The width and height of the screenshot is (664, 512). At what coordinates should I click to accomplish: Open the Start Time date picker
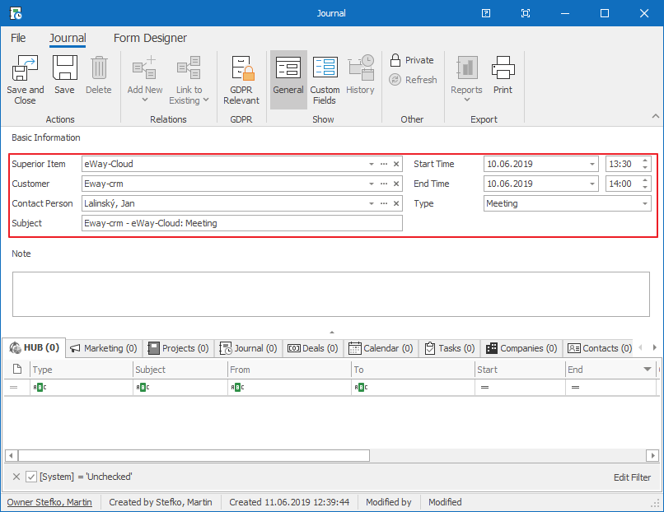pyautogui.click(x=592, y=164)
